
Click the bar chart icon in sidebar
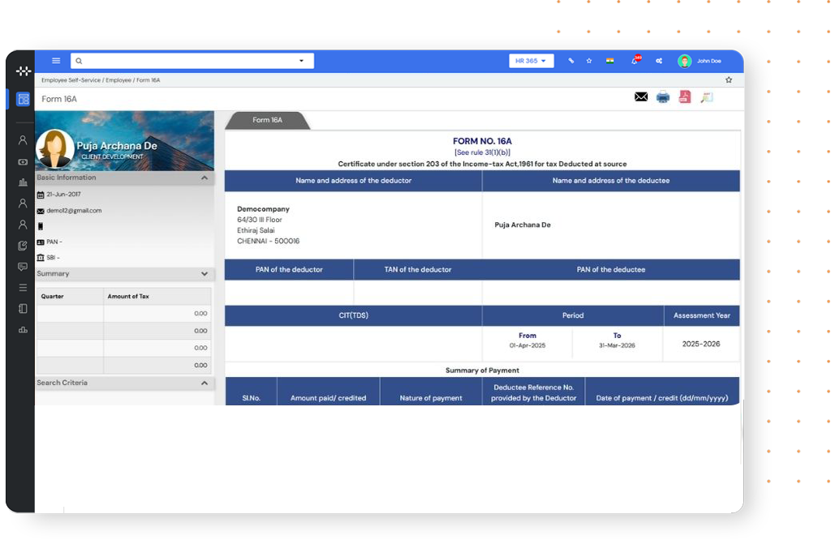tap(23, 182)
